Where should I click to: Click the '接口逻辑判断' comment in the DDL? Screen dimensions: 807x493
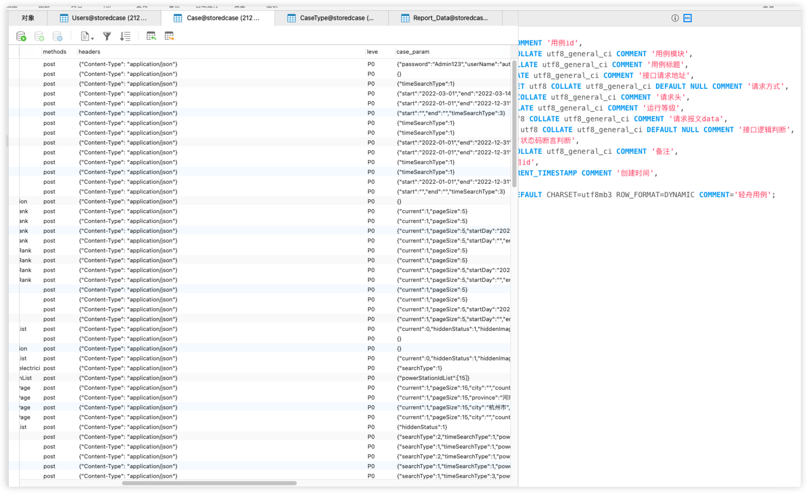tap(764, 129)
